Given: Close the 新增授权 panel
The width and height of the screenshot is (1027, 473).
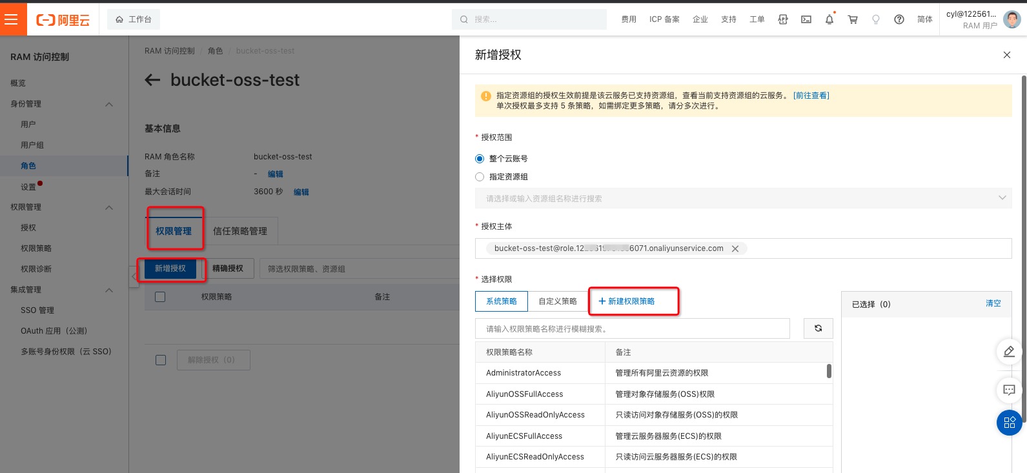Looking at the screenshot, I should 1007,55.
